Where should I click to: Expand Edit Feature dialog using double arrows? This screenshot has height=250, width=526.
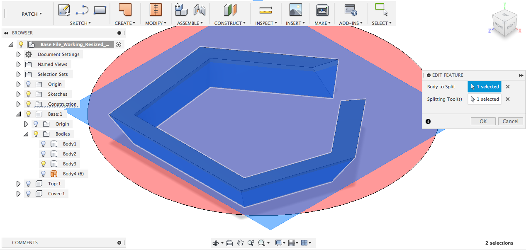pyautogui.click(x=521, y=75)
